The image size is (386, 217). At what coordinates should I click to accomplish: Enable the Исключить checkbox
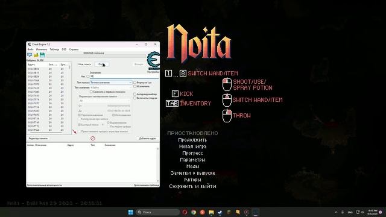tap(135, 86)
